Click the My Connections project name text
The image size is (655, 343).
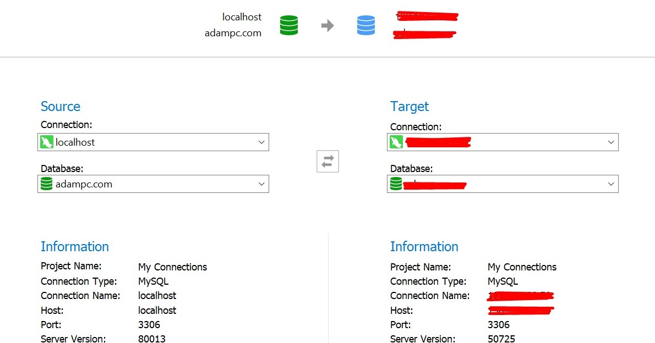172,267
